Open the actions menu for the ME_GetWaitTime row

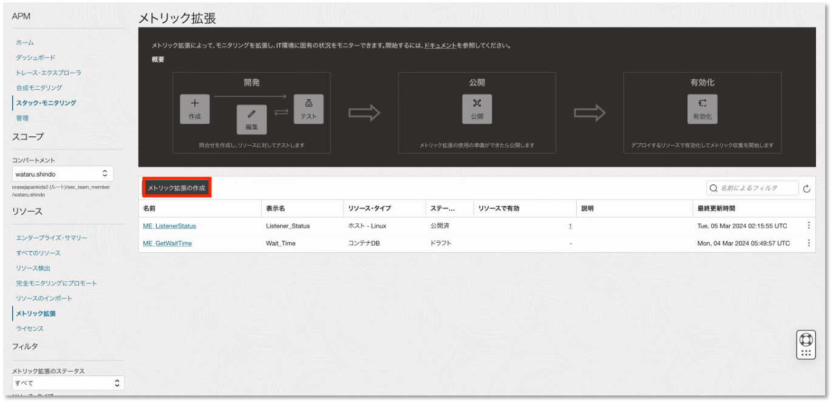(x=808, y=243)
